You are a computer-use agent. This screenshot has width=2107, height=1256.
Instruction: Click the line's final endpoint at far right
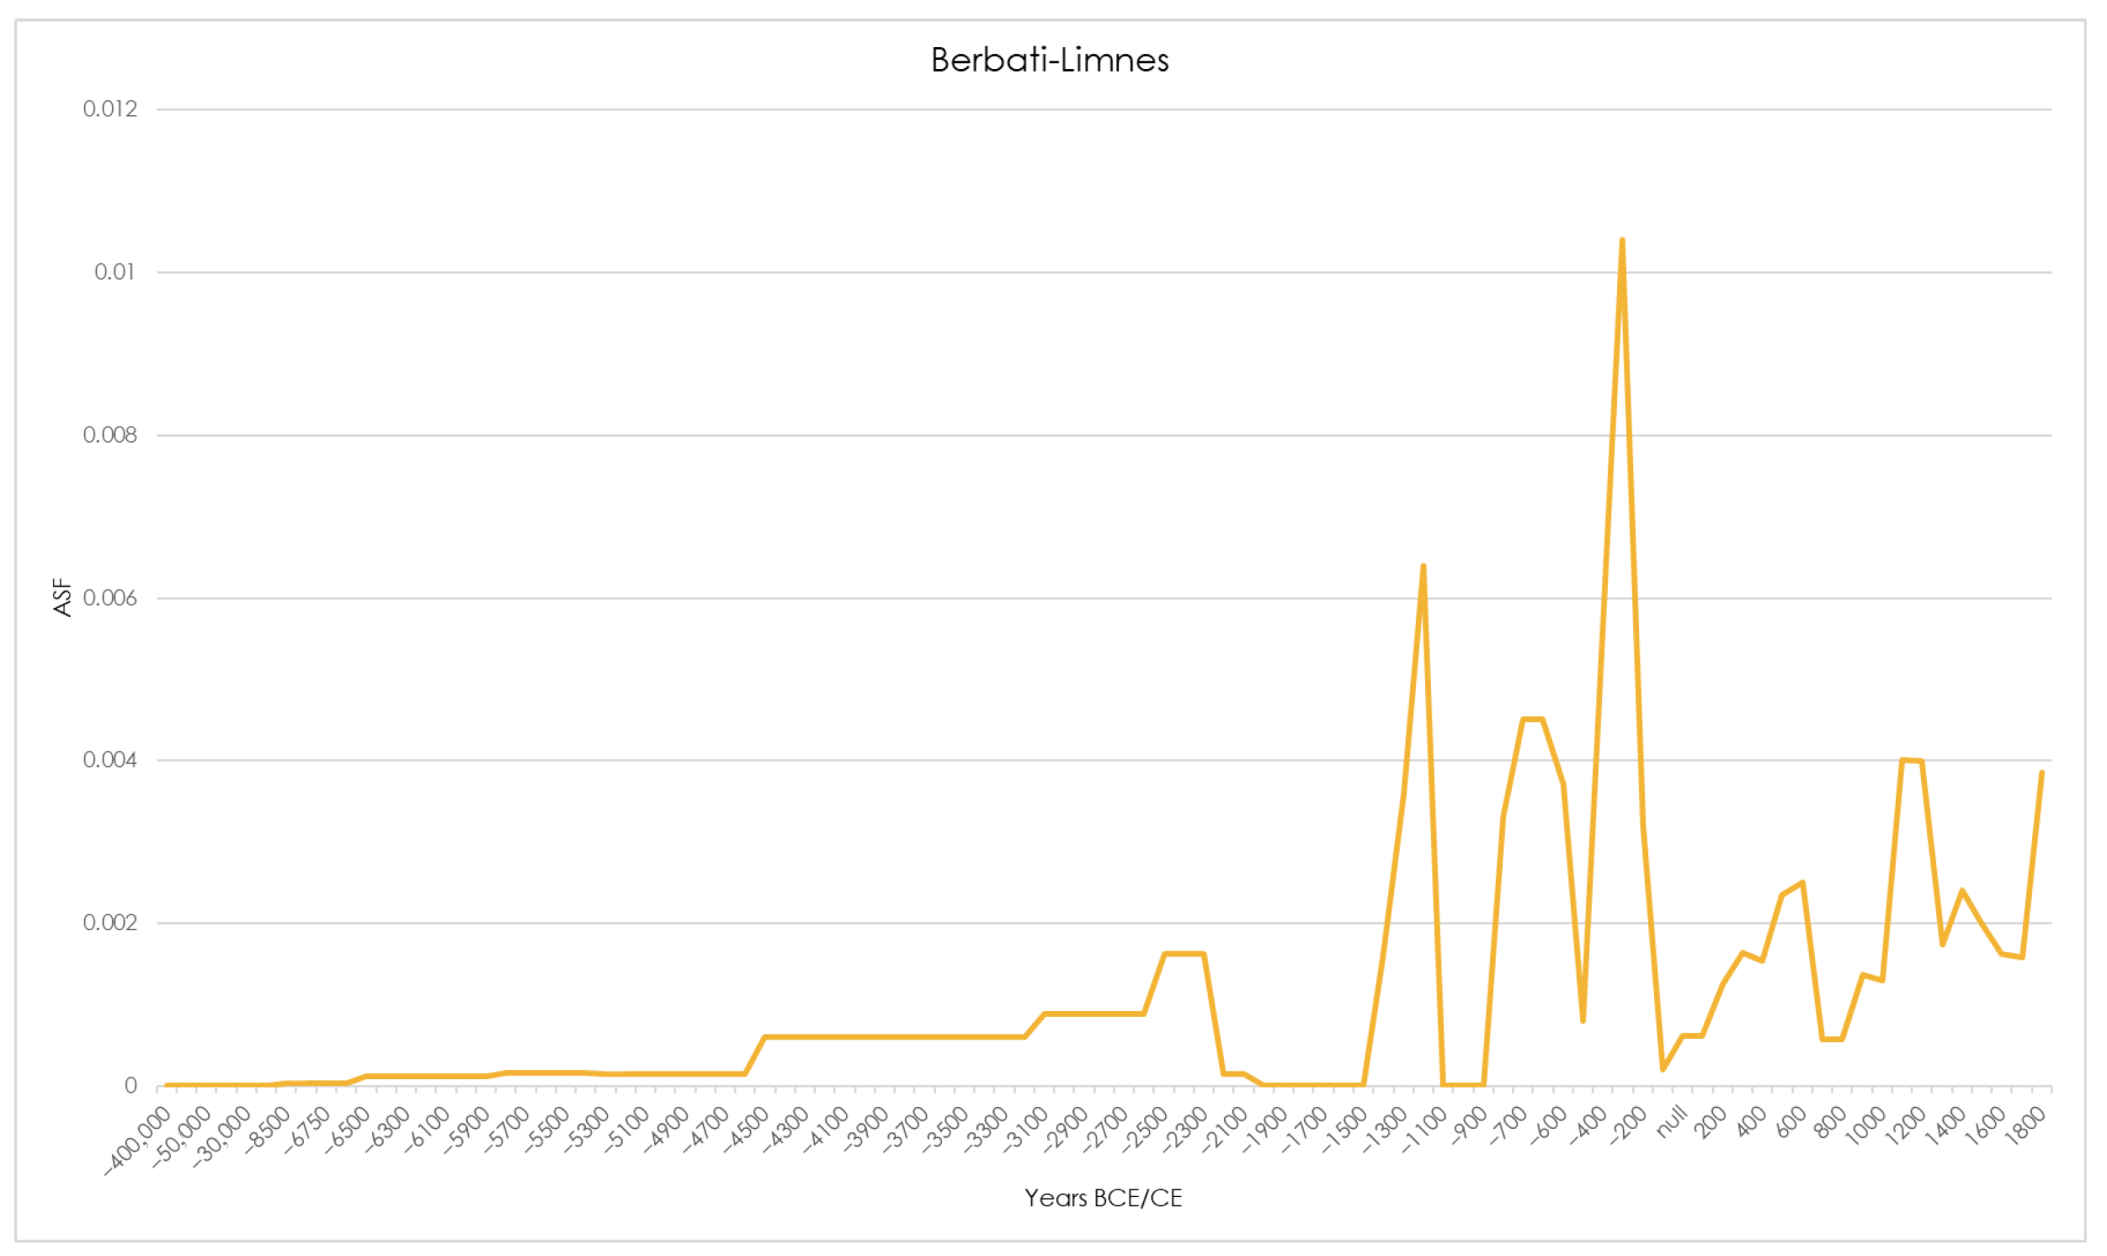(x=2041, y=773)
